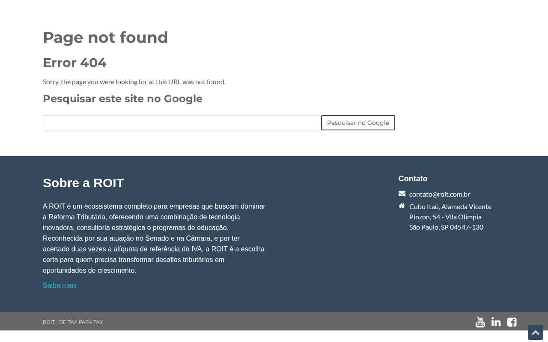
Task: Click the Page not found heading
Action: tap(105, 37)
